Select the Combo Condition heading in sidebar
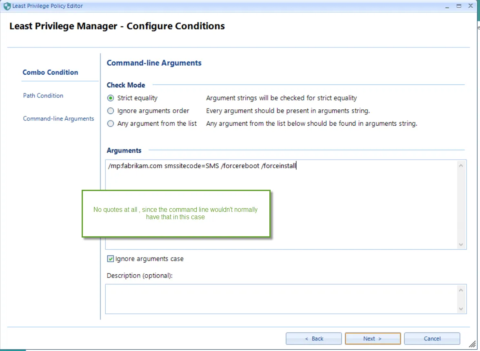 pos(50,72)
